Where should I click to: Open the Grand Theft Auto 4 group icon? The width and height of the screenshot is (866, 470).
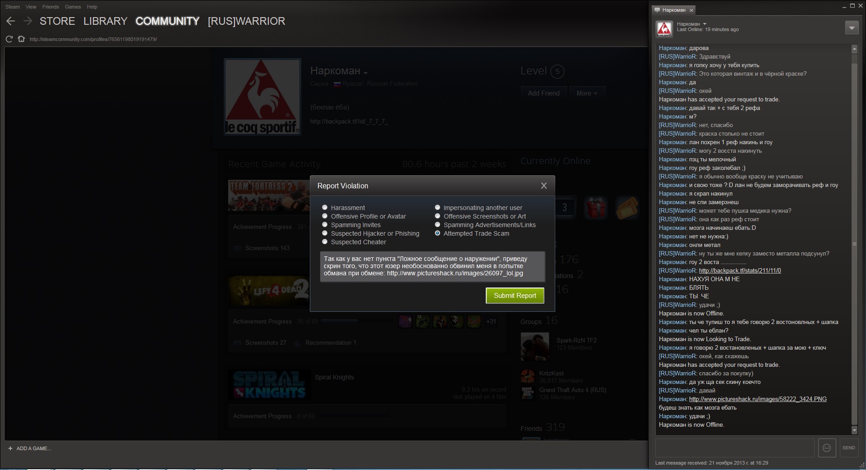[528, 393]
